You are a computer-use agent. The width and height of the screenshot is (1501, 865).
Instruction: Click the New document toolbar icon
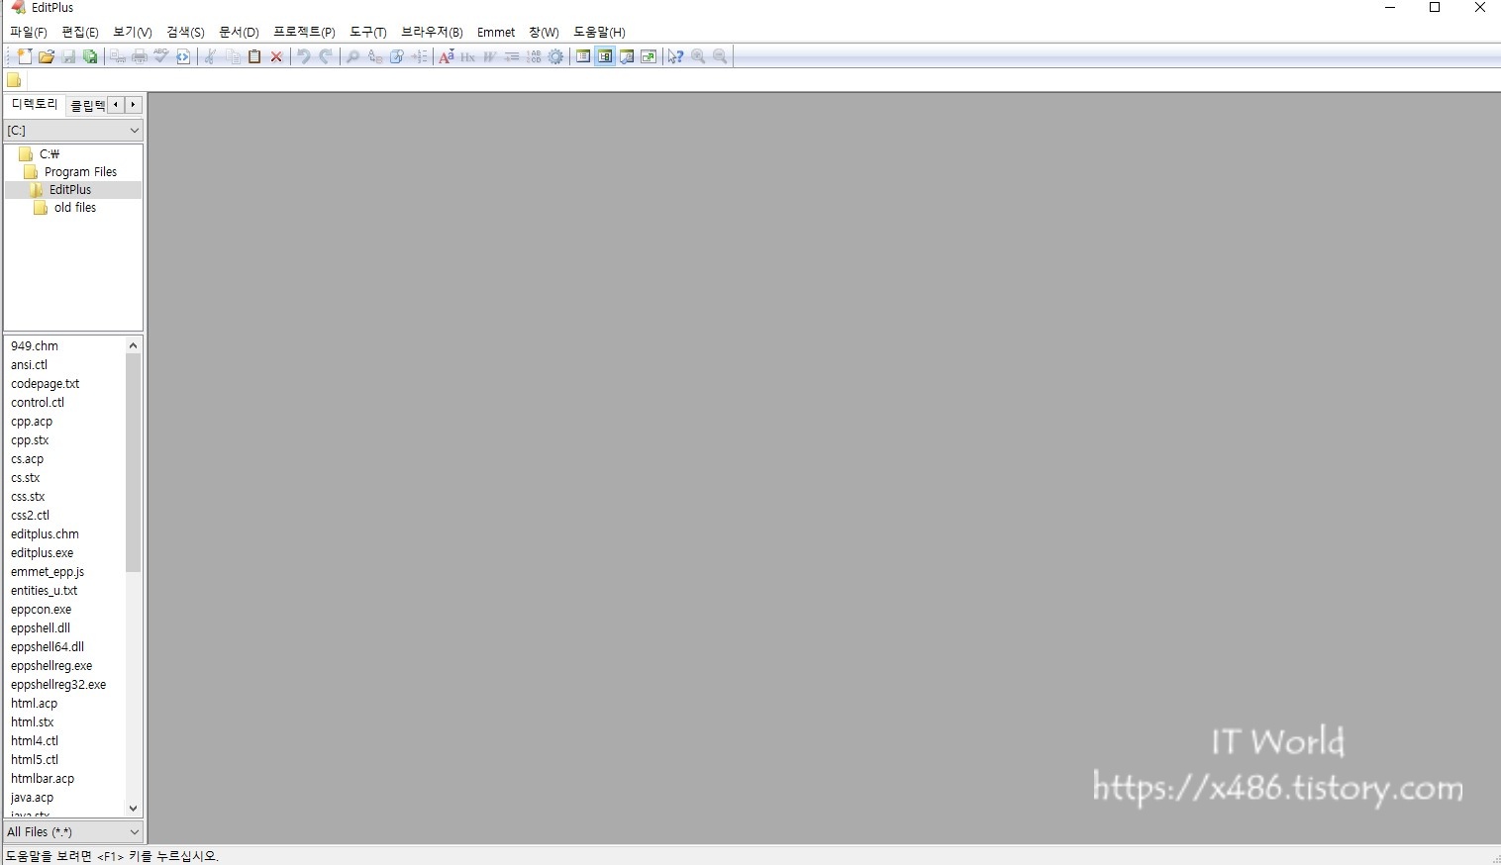25,56
